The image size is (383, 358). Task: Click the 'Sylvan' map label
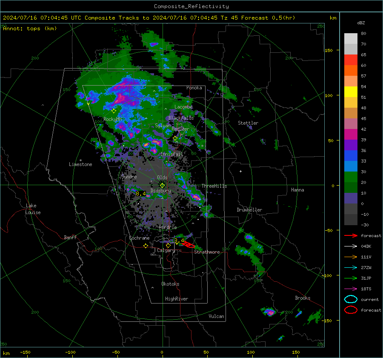click(163, 125)
